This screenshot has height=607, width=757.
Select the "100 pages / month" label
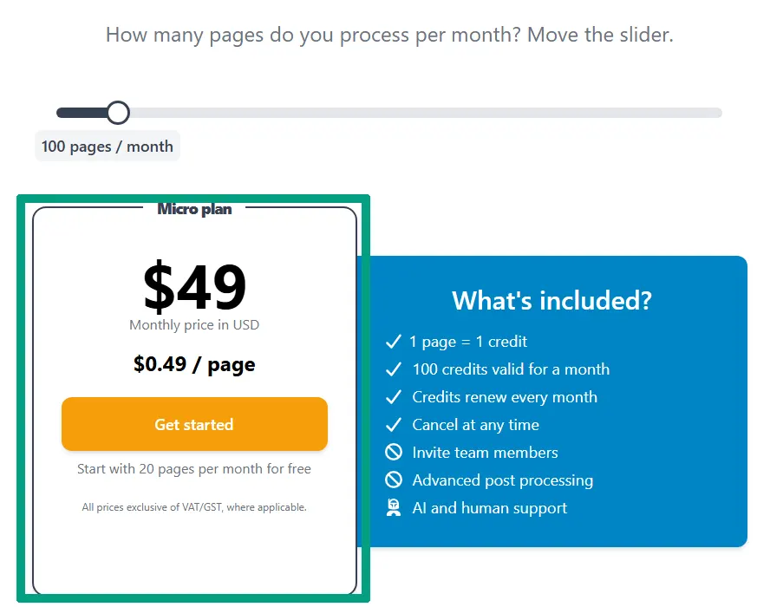(107, 146)
